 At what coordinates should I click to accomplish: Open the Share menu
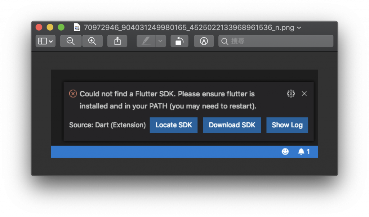(117, 41)
